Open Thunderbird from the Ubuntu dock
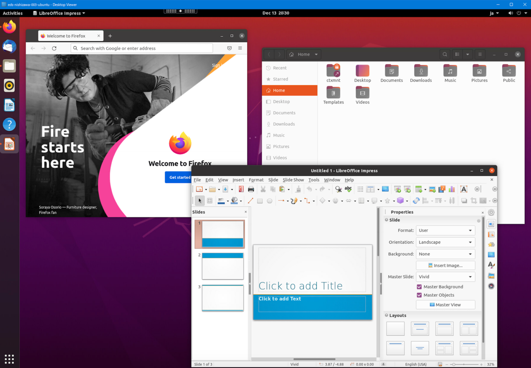Viewport: 531px width, 368px height. point(9,46)
